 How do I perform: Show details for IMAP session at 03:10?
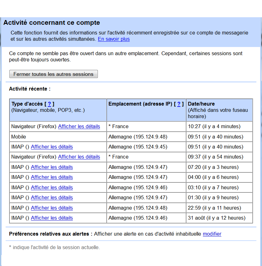pyautogui.click(x=52, y=187)
